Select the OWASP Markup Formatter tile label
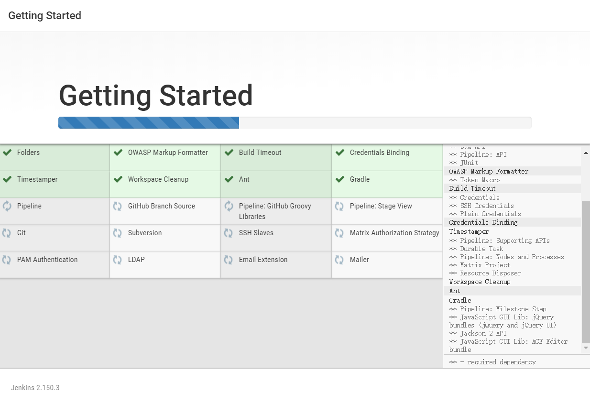Image resolution: width=590 pixels, height=404 pixels. 168,153
